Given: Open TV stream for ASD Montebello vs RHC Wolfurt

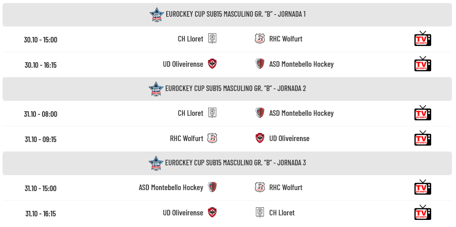Looking at the screenshot, I should point(422,188).
